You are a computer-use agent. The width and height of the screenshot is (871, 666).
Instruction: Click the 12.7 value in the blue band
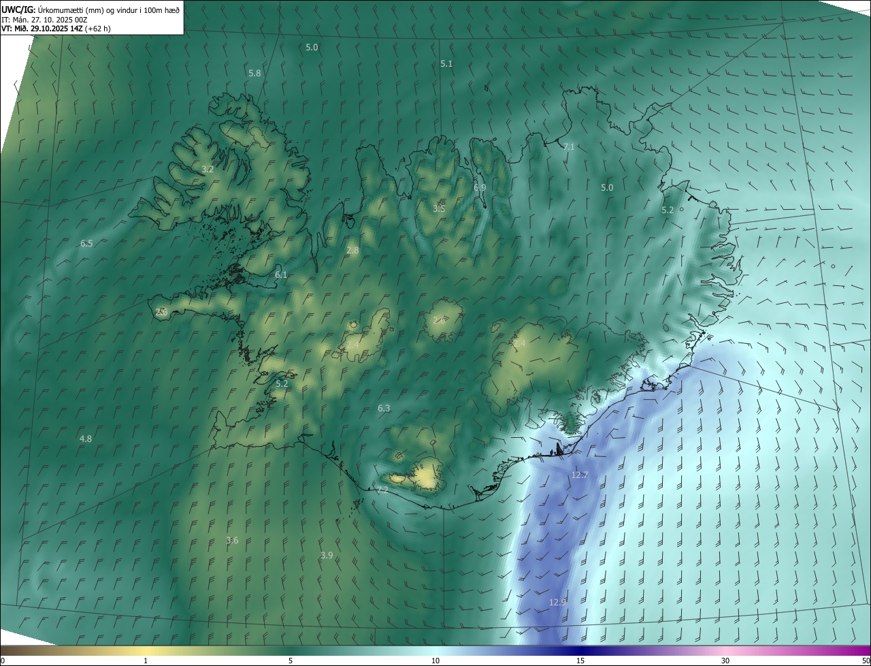point(580,475)
